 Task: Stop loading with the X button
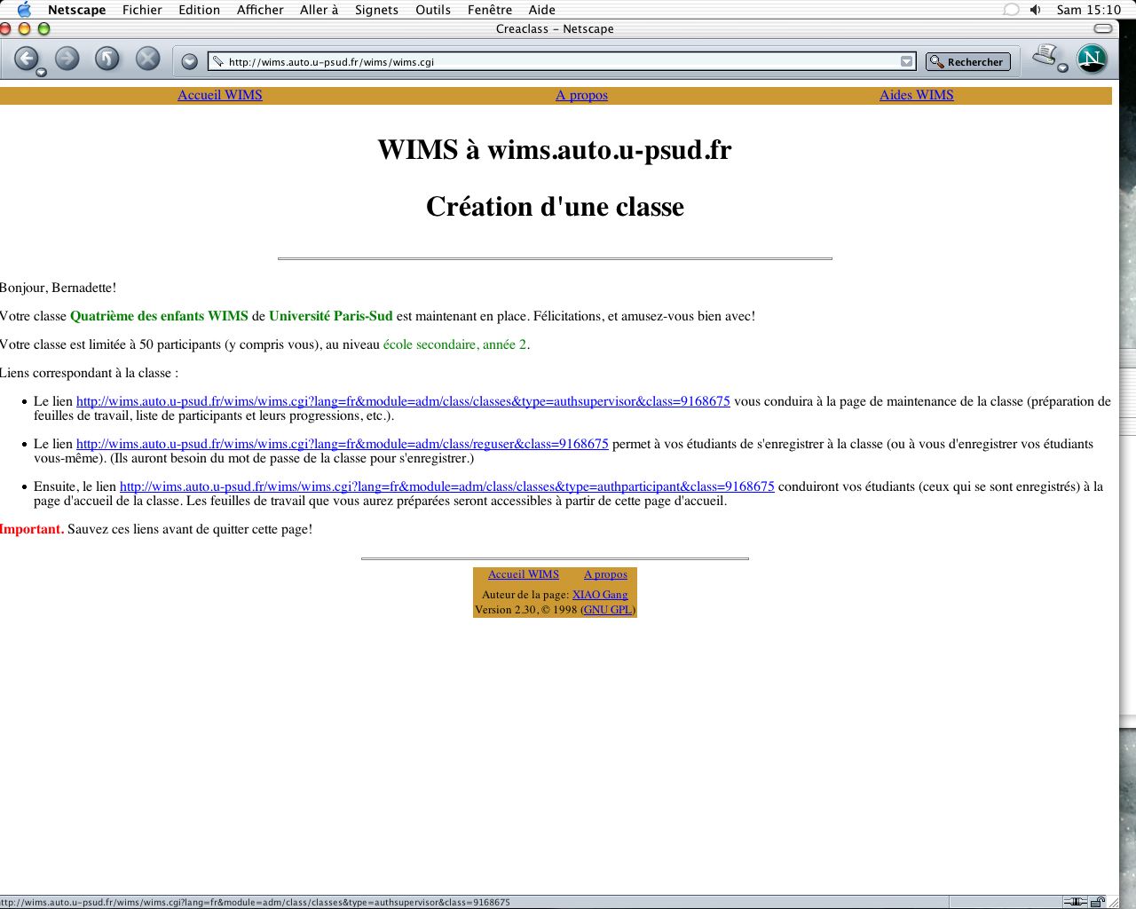coord(148,59)
